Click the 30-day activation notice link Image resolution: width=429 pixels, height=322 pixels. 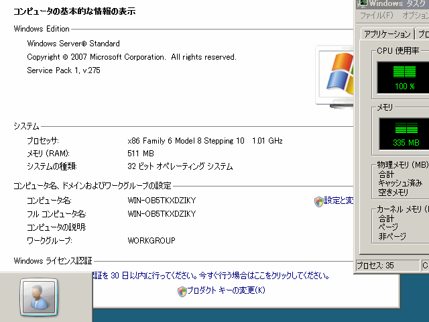pyautogui.click(x=211, y=276)
